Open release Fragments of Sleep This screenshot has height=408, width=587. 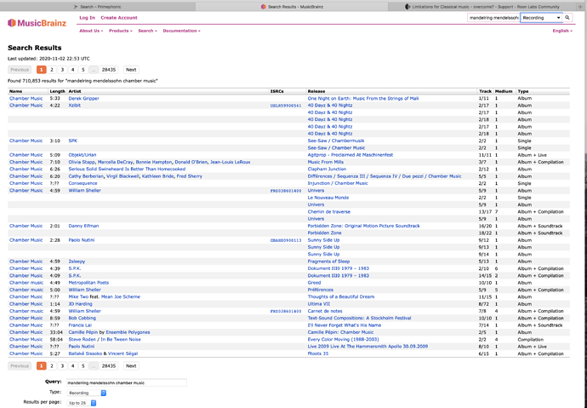tap(328, 261)
